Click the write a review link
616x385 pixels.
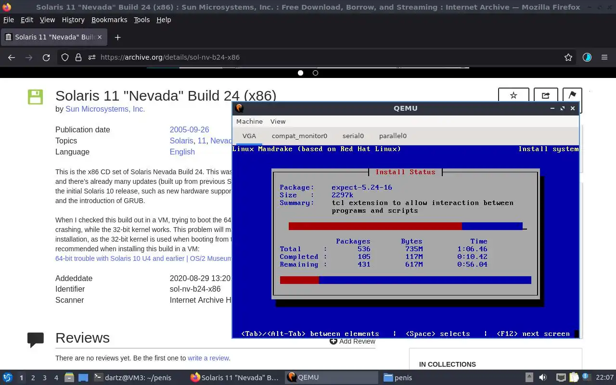(208, 358)
